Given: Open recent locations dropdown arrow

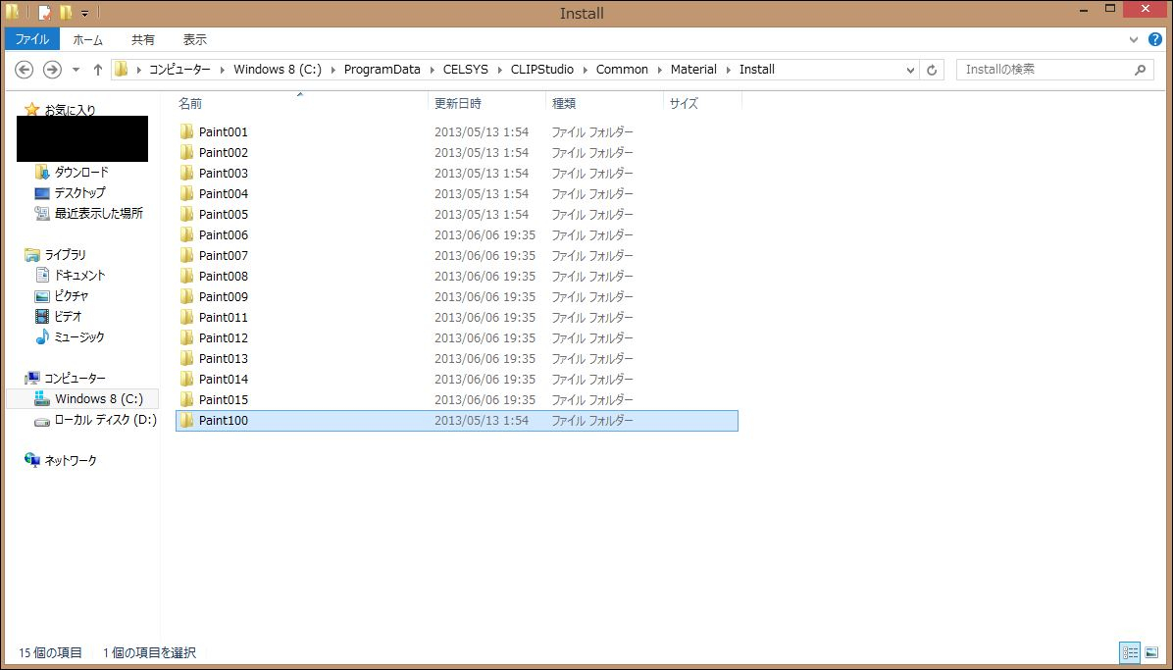Looking at the screenshot, I should (x=76, y=70).
